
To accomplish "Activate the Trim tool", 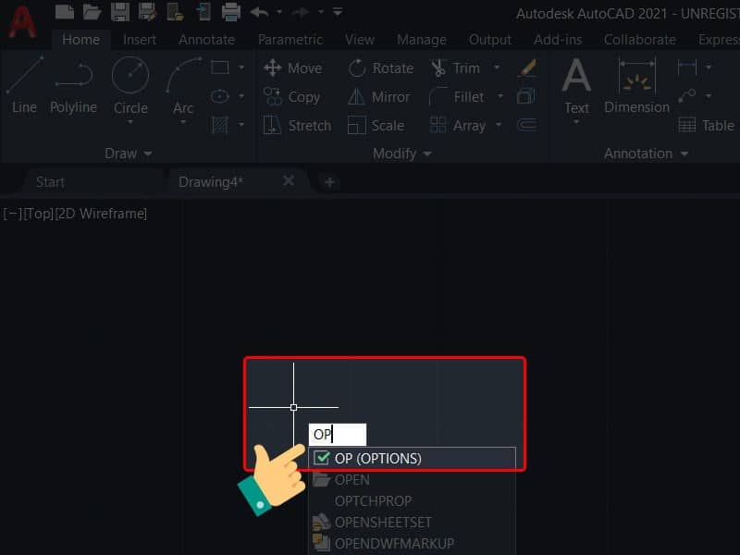I will click(462, 68).
